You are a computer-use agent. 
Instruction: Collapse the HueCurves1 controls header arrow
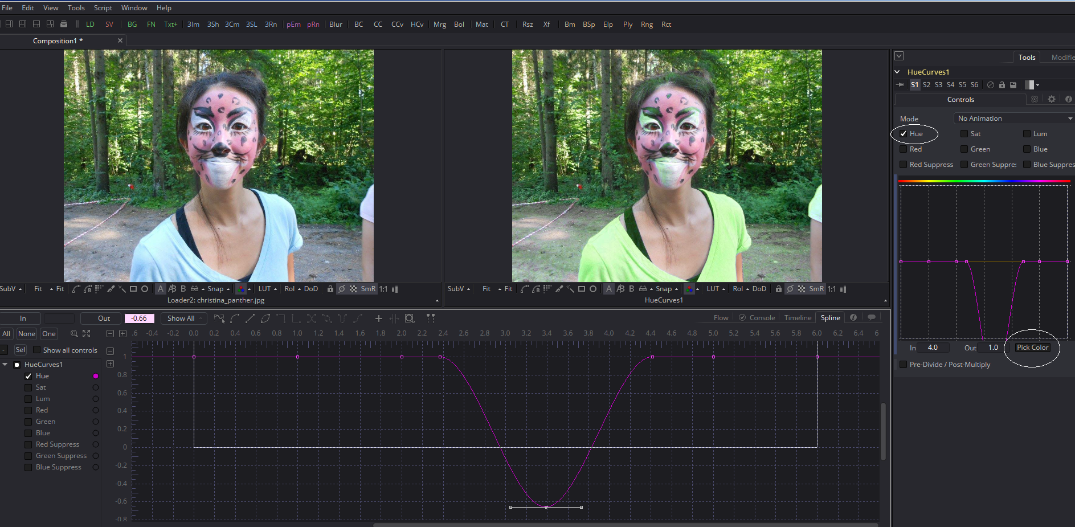[897, 72]
